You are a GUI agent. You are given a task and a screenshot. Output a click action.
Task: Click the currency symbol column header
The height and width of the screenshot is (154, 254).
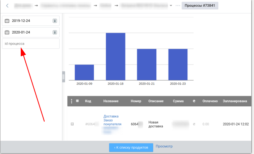[194, 101]
